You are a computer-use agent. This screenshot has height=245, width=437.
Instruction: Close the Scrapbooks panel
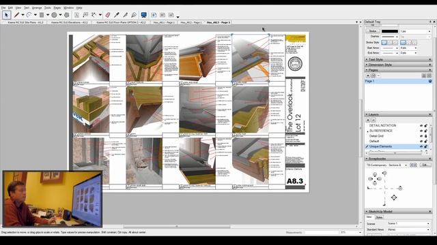pyautogui.click(x=429, y=159)
